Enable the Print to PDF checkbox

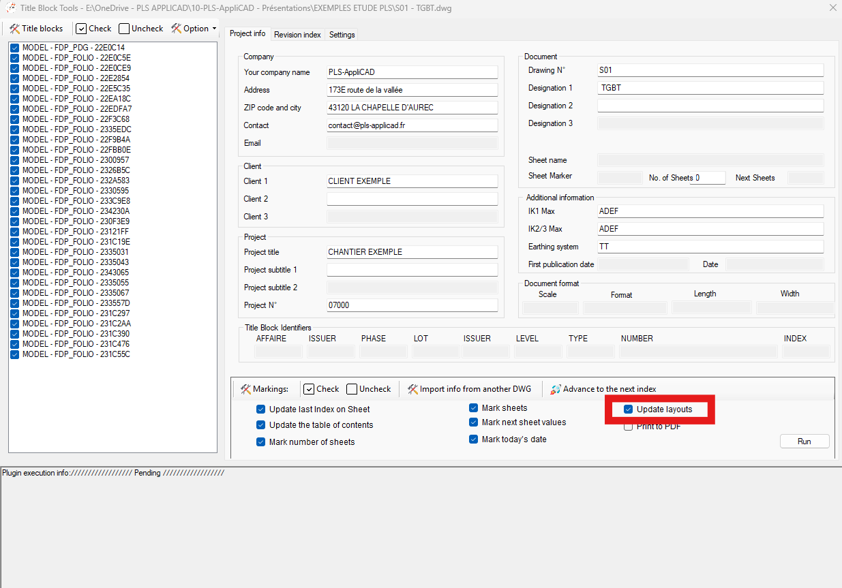tap(629, 427)
